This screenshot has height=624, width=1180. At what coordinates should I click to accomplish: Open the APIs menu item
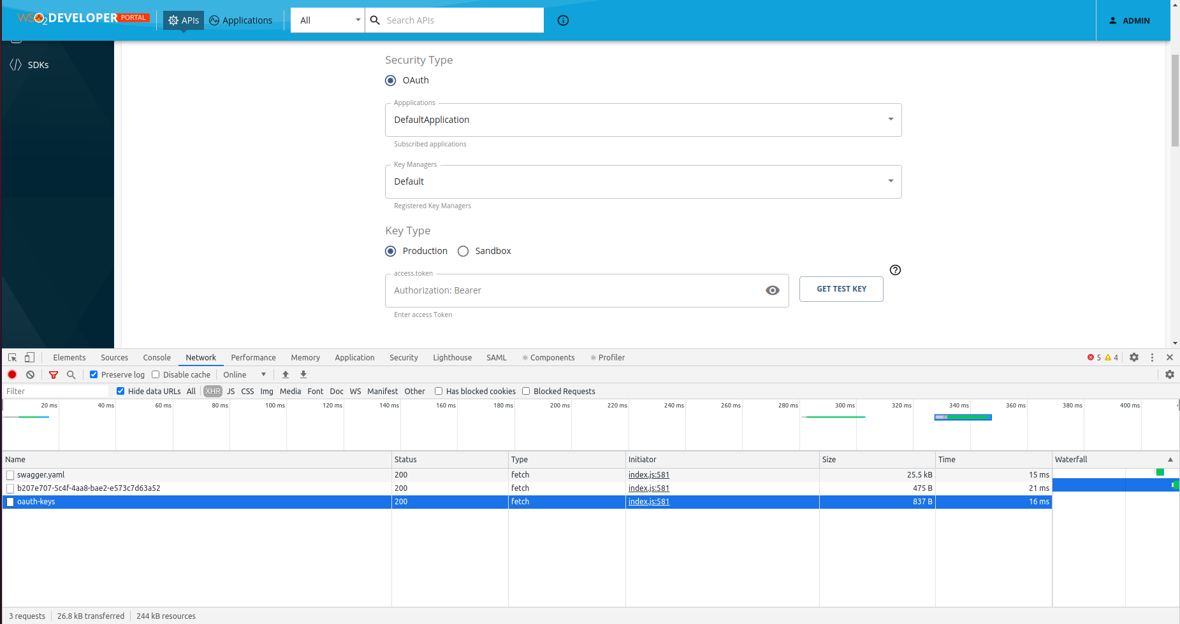tap(184, 20)
